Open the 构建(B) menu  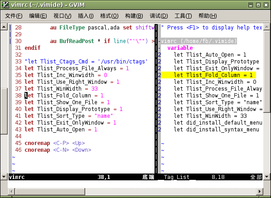(134, 16)
